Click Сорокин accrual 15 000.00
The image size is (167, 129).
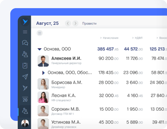click(109, 109)
